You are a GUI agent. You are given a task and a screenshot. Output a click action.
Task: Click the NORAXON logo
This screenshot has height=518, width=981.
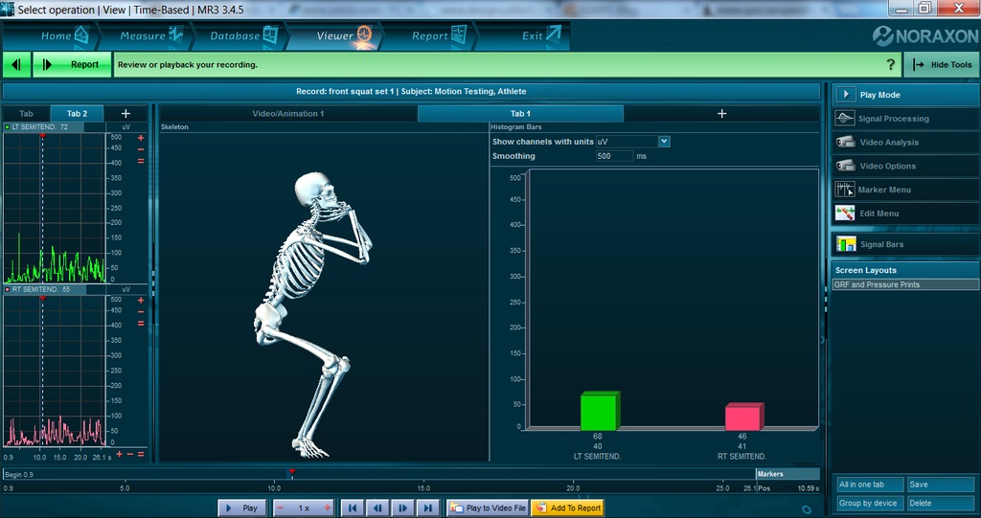click(x=924, y=36)
